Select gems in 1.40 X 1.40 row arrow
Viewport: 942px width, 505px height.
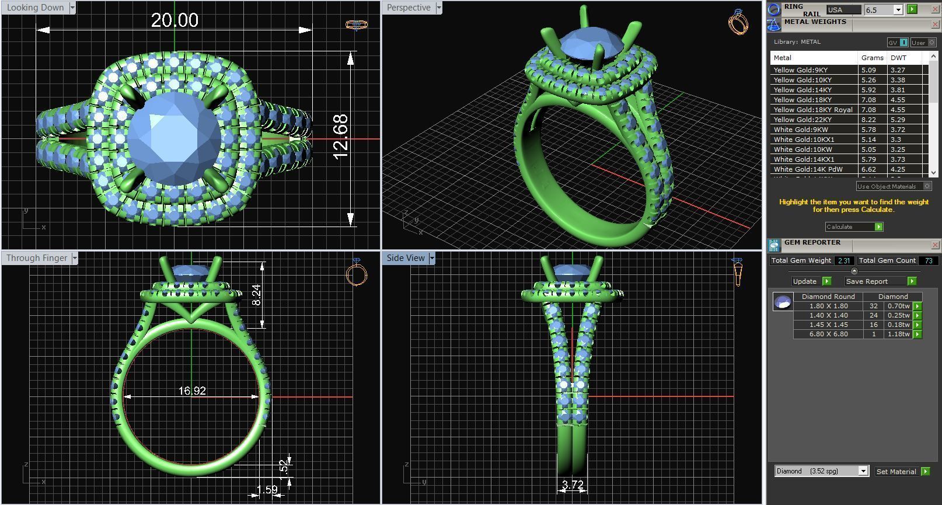[x=917, y=315]
